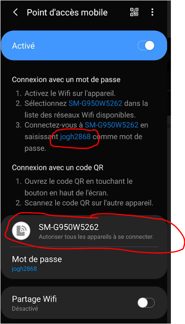Tap the Connexion avec un mot de passe heading
The height and width of the screenshot is (324, 185).
pos(66,79)
